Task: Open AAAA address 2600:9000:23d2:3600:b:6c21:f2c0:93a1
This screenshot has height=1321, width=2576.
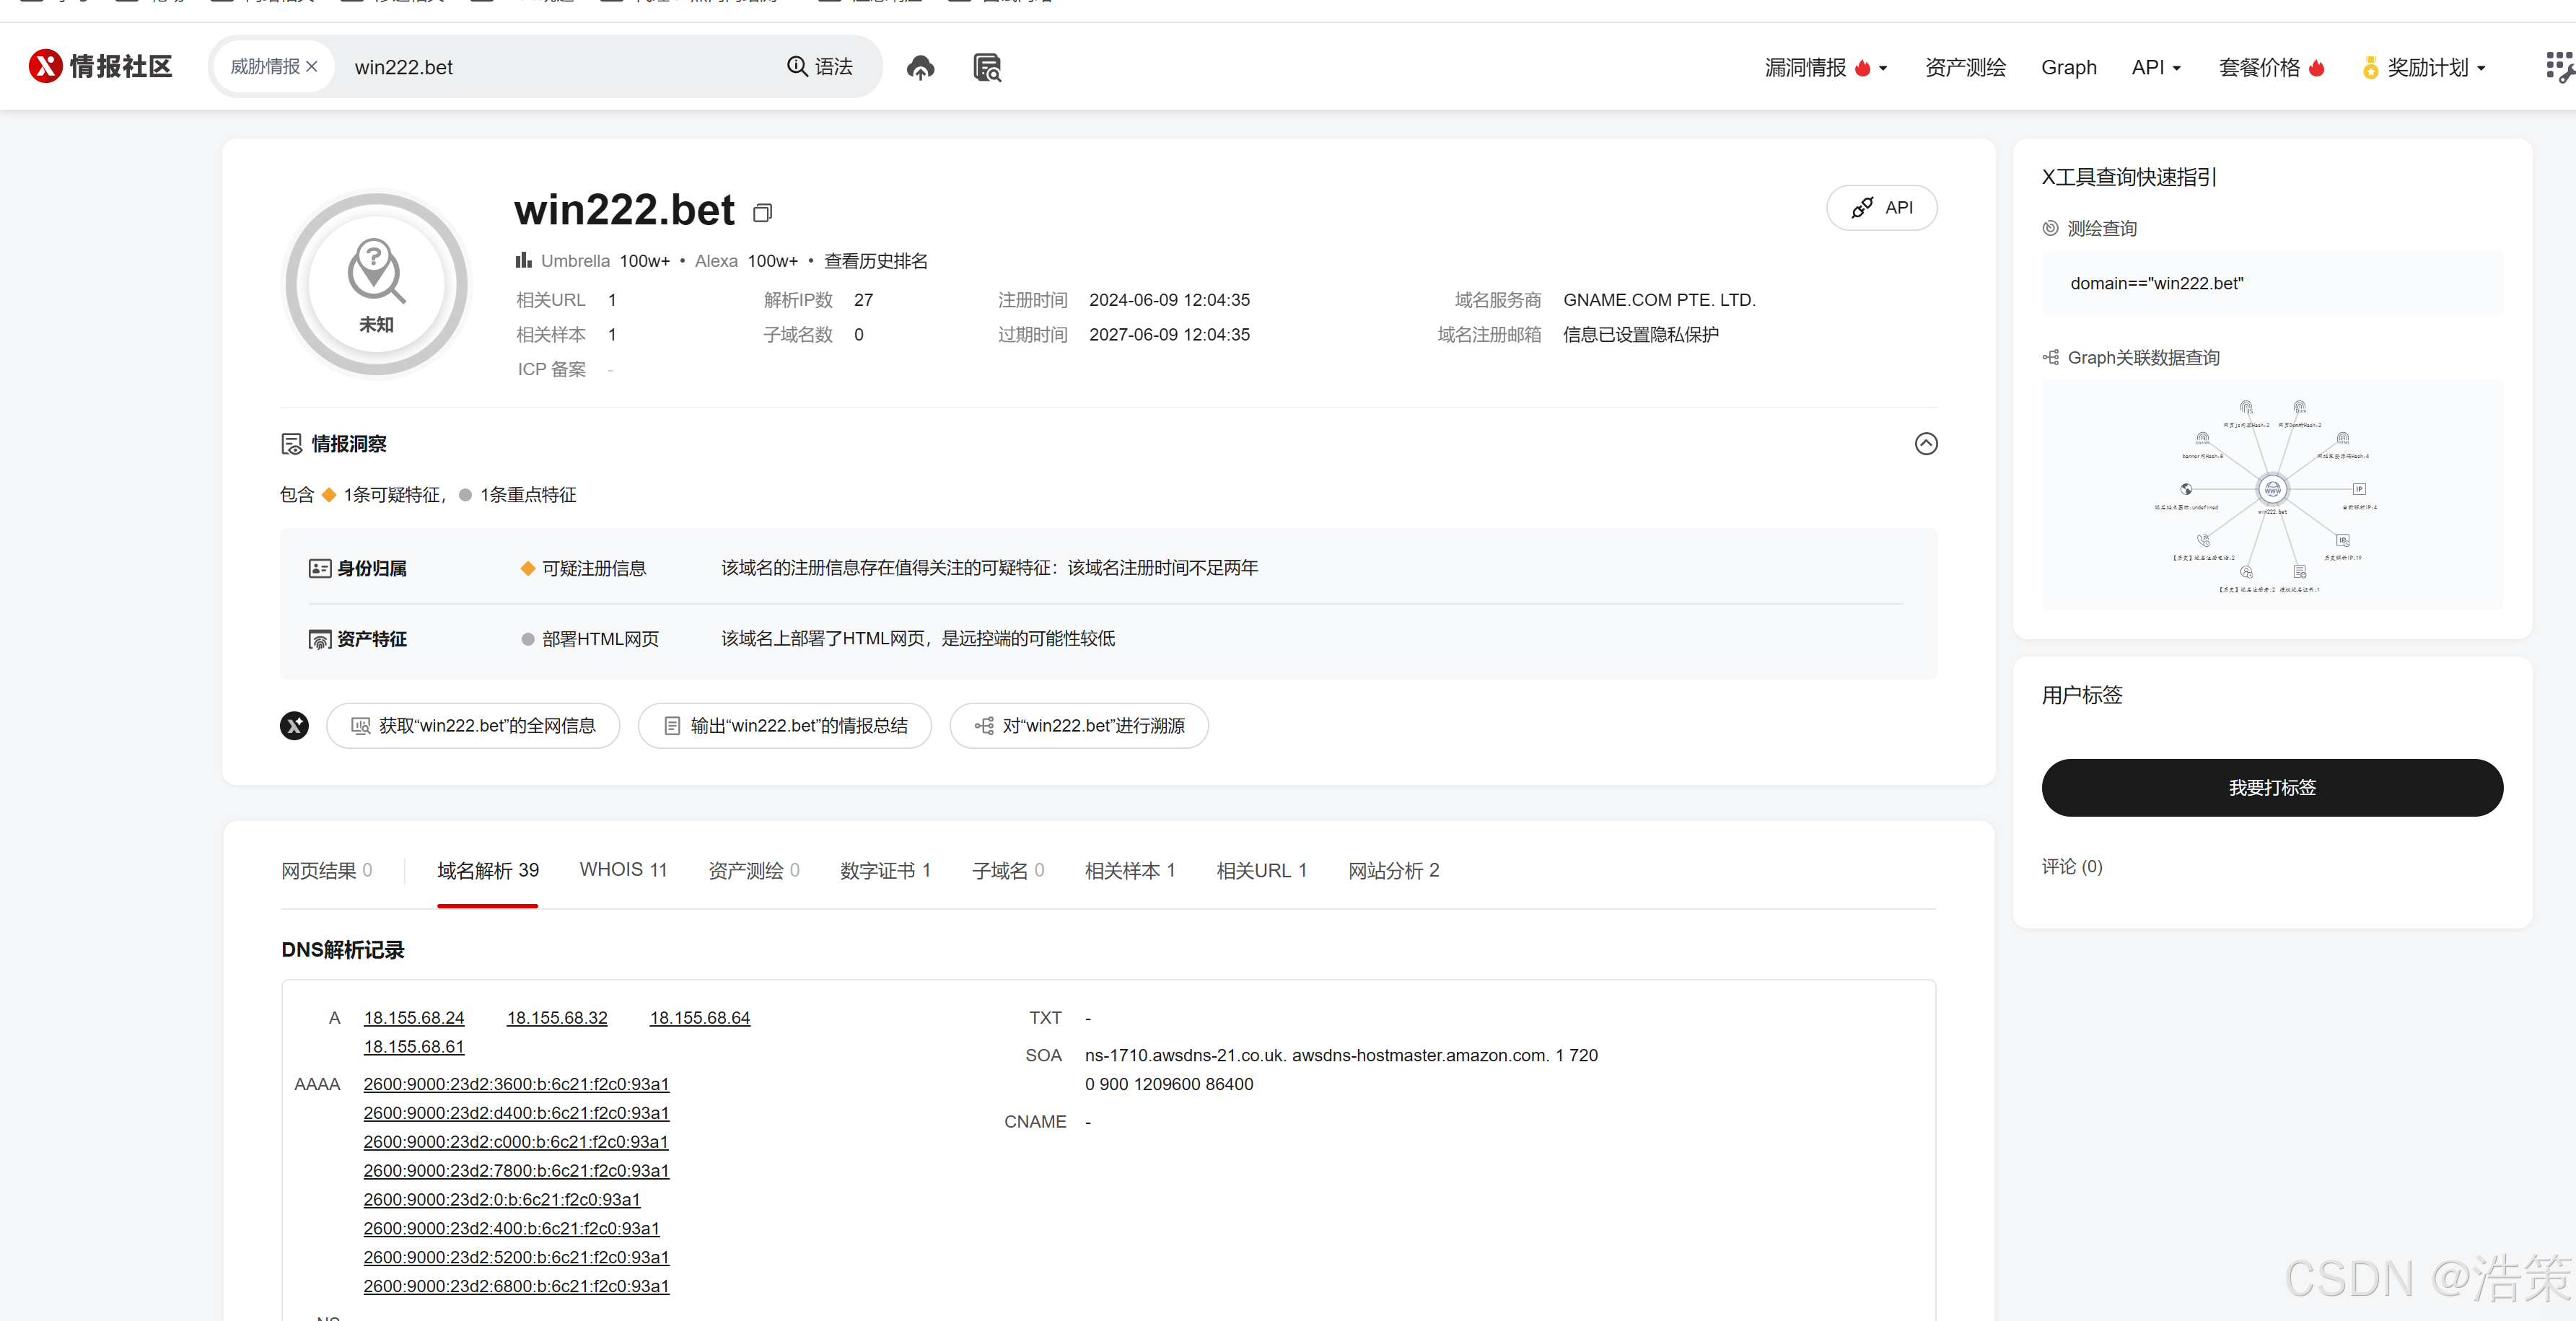Action: pyautogui.click(x=516, y=1084)
